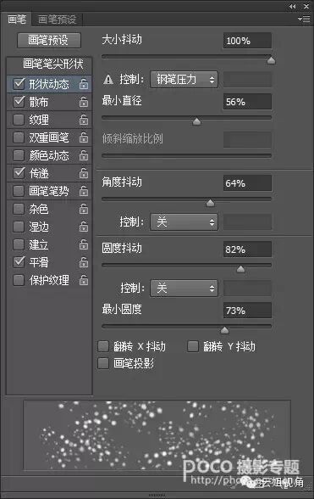Select the 画笔 tab
Image resolution: width=314 pixels, height=499 pixels.
point(17,20)
